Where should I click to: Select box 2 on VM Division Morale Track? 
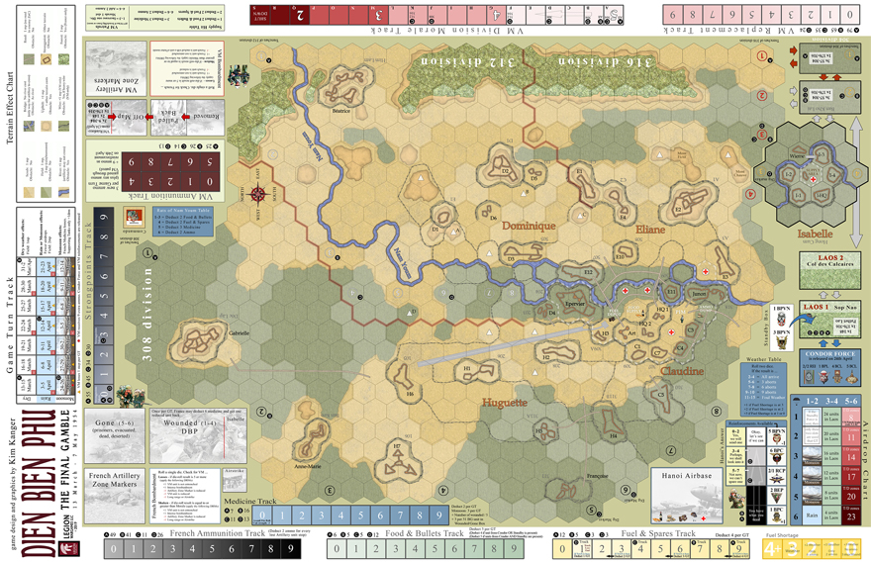pyautogui.click(x=301, y=15)
